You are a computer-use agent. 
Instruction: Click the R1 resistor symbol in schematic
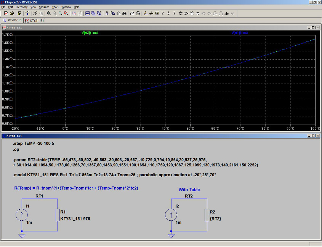[x=57, y=215]
